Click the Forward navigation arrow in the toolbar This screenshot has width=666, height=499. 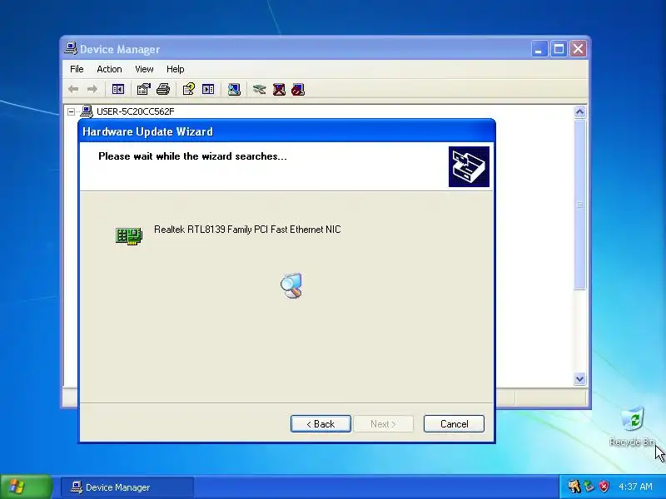coord(92,89)
